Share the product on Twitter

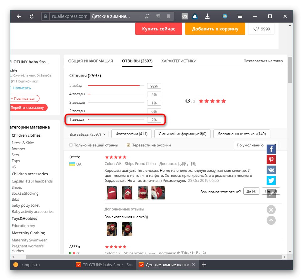tap(271, 180)
